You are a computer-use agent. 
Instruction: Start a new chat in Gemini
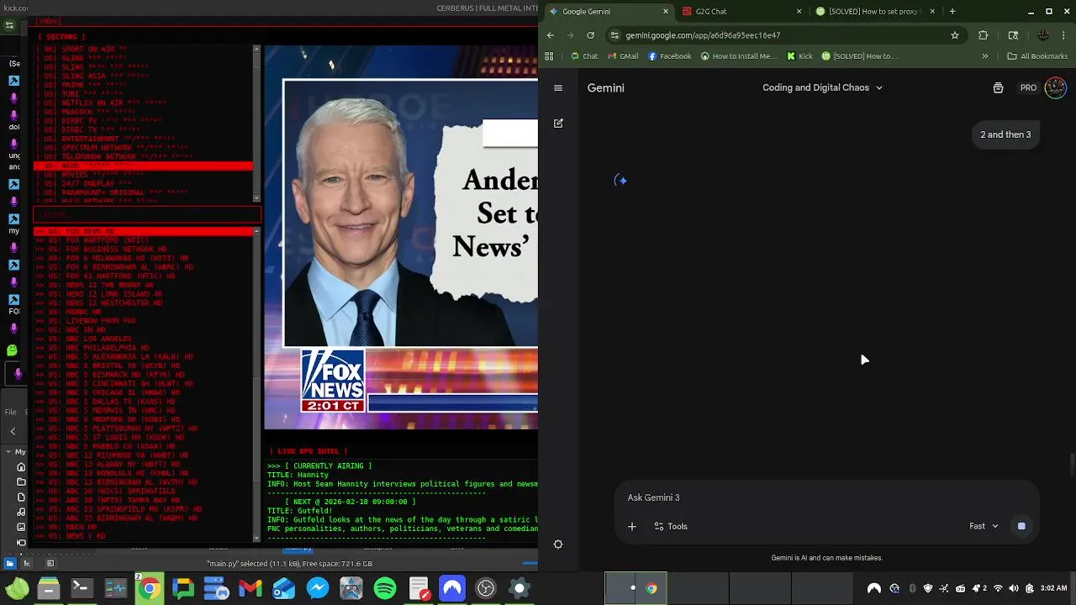pyautogui.click(x=558, y=124)
